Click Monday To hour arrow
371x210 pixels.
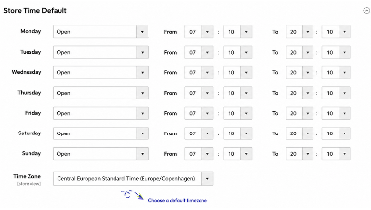click(x=308, y=32)
